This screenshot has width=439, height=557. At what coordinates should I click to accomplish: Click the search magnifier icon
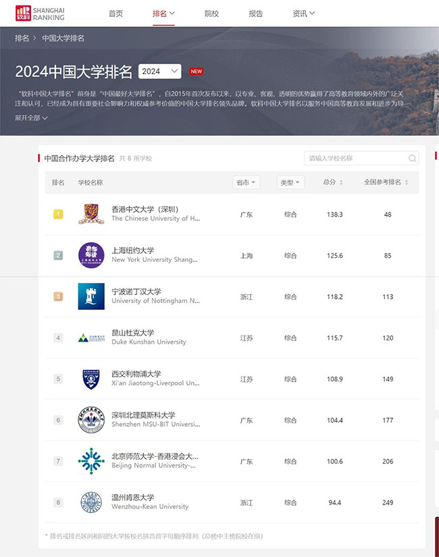tap(413, 159)
